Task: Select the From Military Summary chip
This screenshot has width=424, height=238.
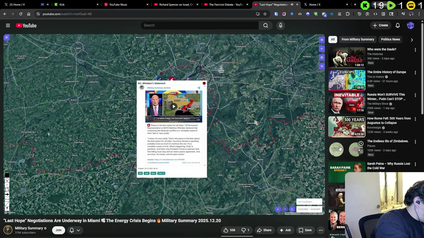Action: pos(358,39)
